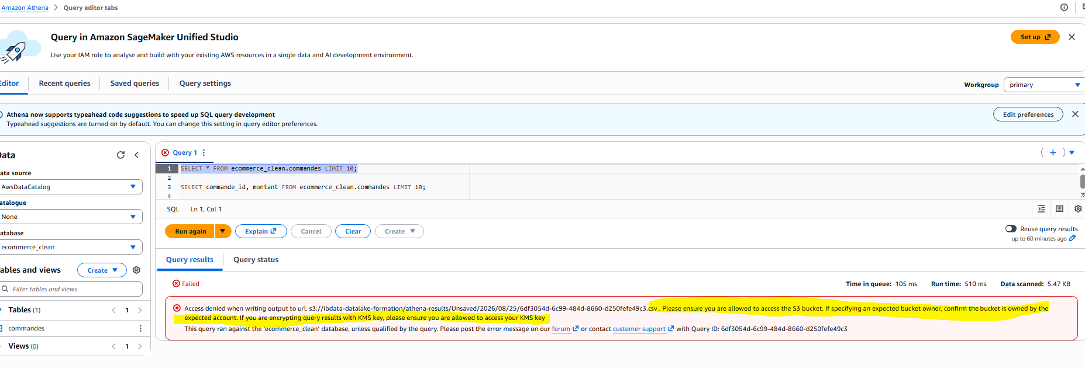Open the info icon at top right
Image resolution: width=1085 pixels, height=369 pixels.
click(1064, 8)
